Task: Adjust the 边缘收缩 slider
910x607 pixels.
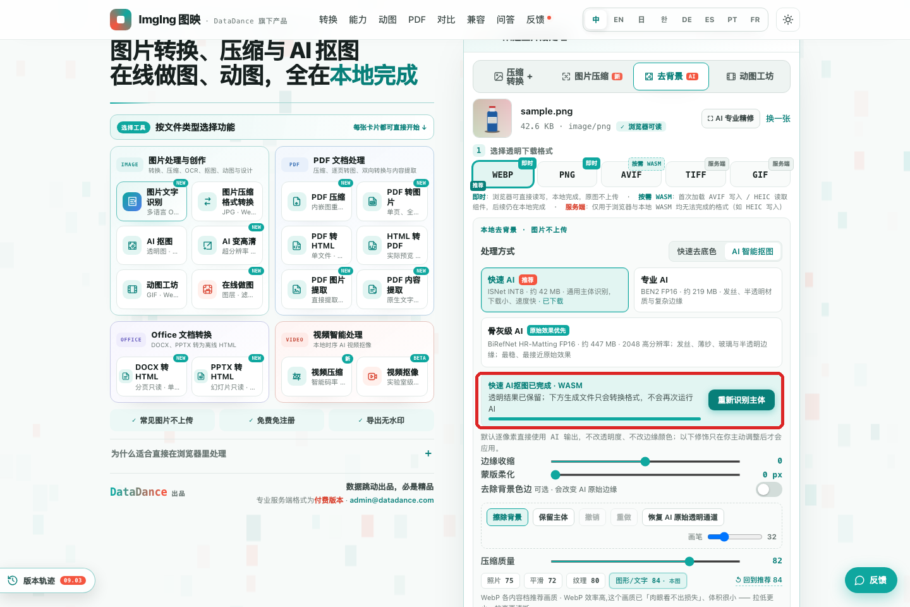Action: (x=645, y=462)
